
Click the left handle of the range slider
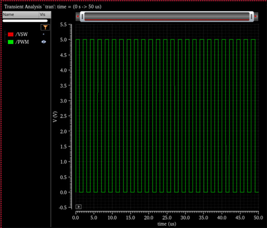tap(82, 17)
